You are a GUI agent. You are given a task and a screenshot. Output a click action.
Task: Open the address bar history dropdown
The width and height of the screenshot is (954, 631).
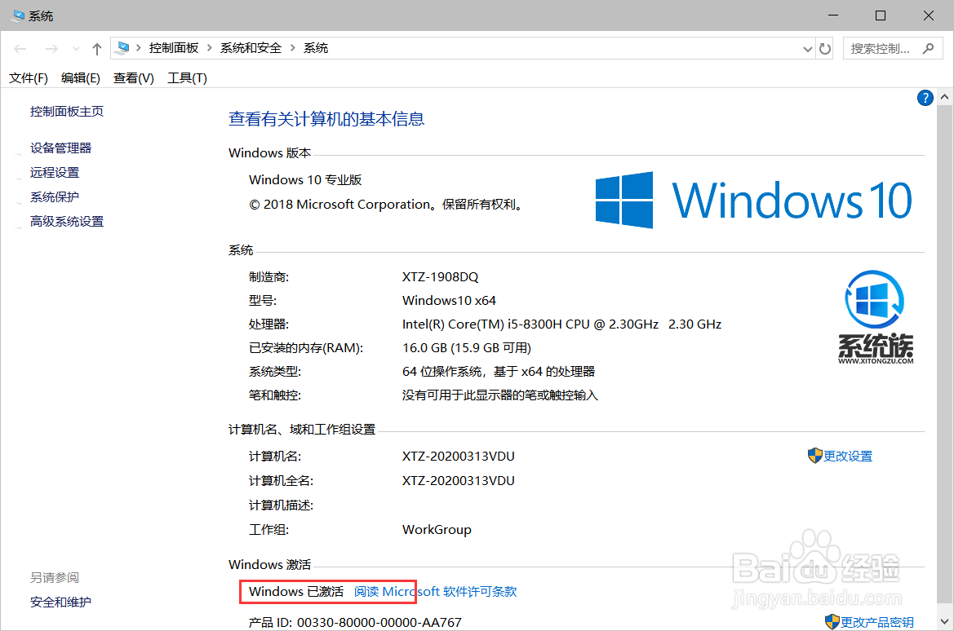(807, 49)
